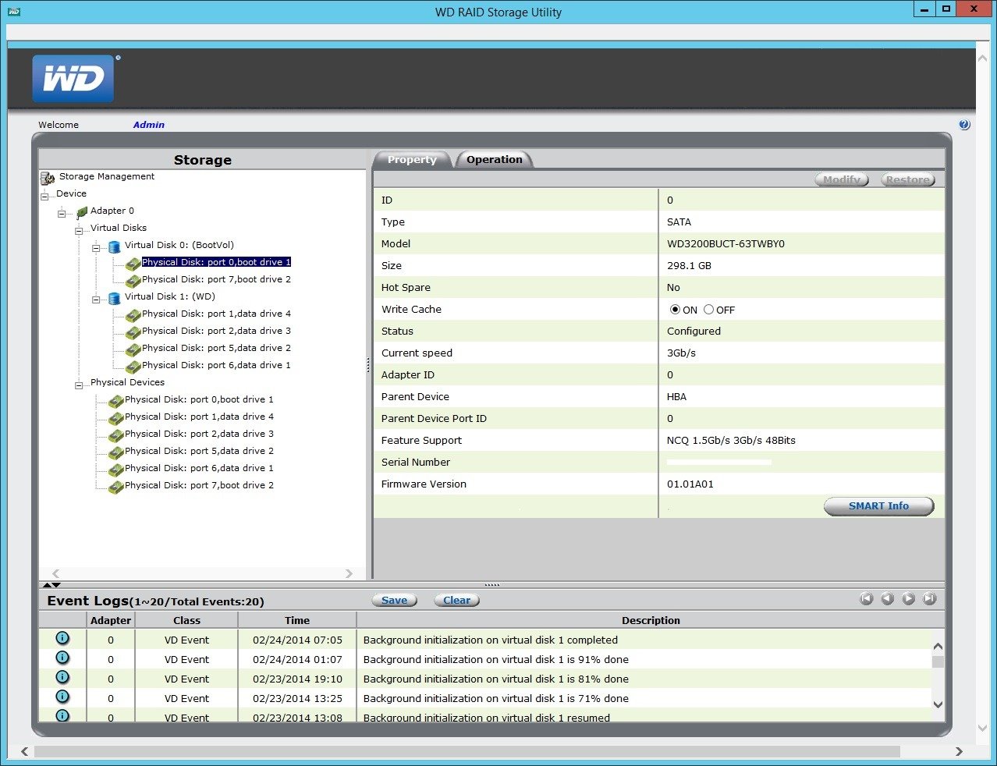Open the help question mark icon

click(x=964, y=125)
